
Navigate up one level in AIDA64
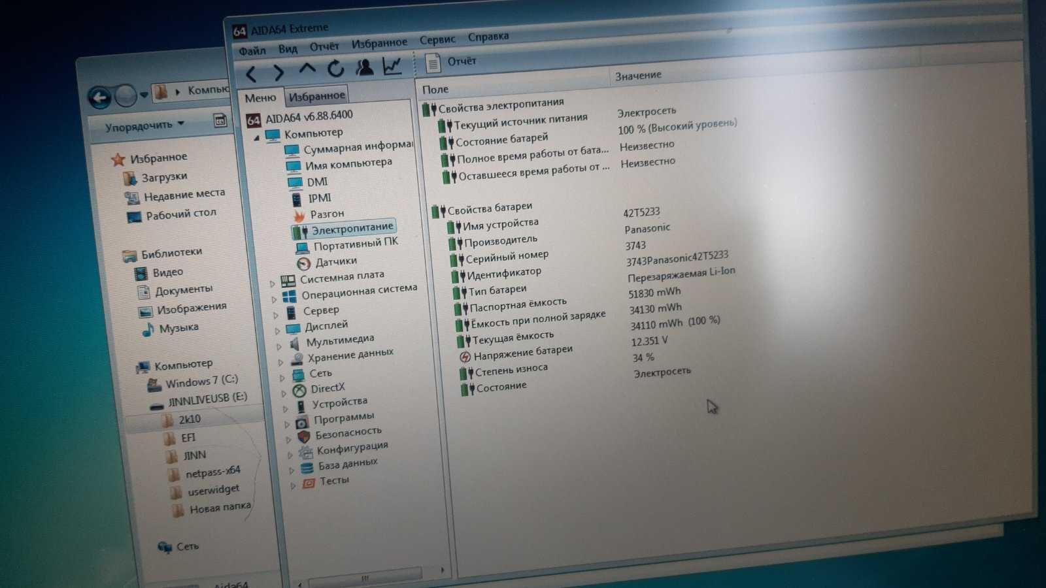[307, 69]
